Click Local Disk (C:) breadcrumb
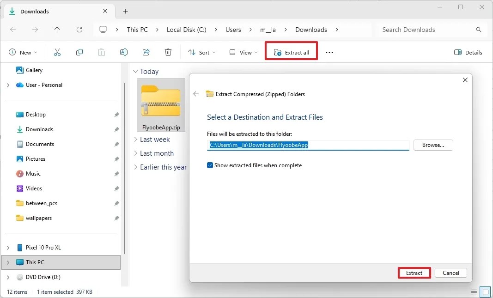Viewport: 493px width, 298px height. [x=187, y=30]
